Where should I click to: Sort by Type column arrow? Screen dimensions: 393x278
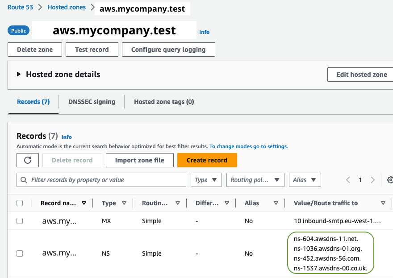pos(124,203)
